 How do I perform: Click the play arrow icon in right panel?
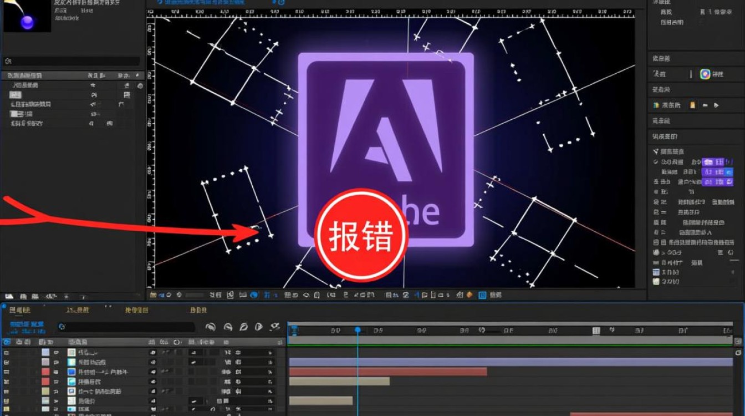717,105
